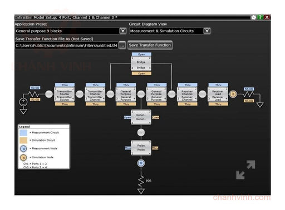Edit orange 50.00 source resistor value
The image size is (285, 210).
click(x=35, y=99)
